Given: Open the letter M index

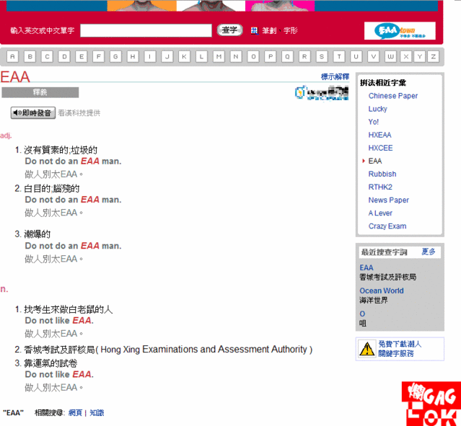Looking at the screenshot, I should [219, 56].
